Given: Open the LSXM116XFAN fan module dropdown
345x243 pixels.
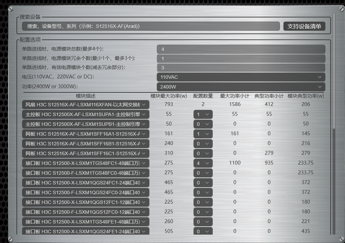Looking at the screenshot, I should coord(86,105).
